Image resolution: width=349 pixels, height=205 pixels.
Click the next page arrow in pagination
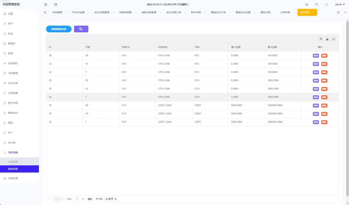point(64,199)
